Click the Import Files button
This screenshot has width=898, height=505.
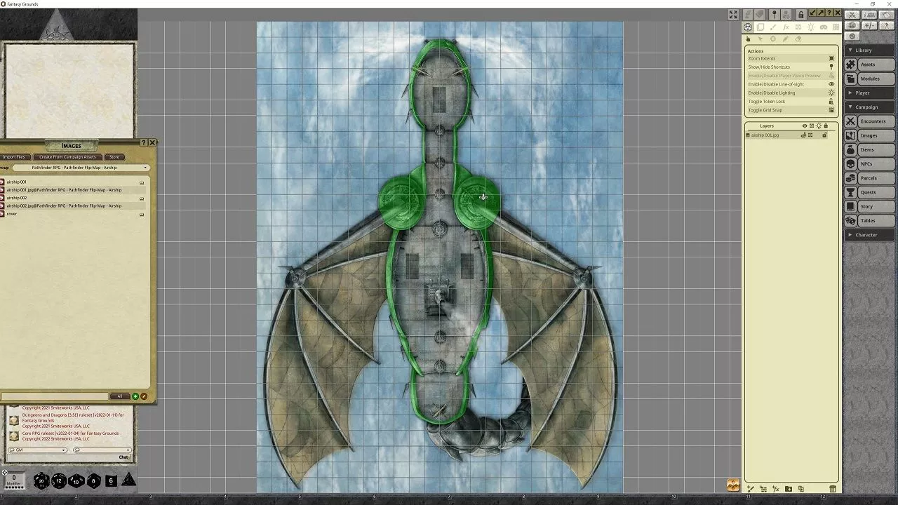(14, 157)
